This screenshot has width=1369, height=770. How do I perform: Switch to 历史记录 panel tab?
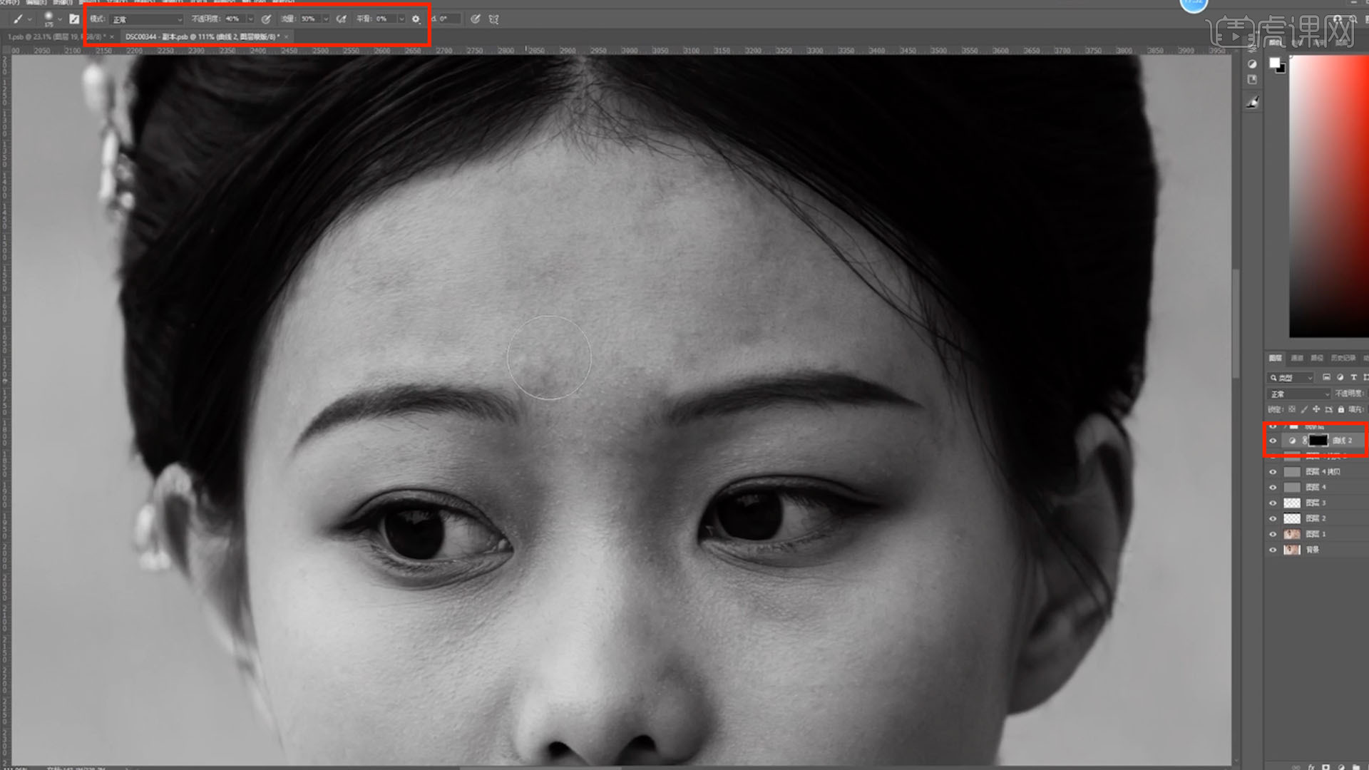(x=1343, y=358)
